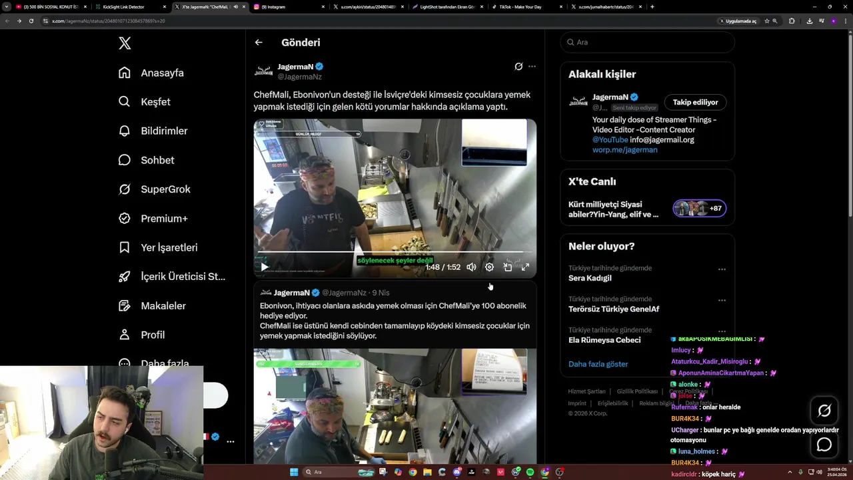Open SuperGrok from the sidebar
Screen dimensions: 853x480
(x=155, y=189)
